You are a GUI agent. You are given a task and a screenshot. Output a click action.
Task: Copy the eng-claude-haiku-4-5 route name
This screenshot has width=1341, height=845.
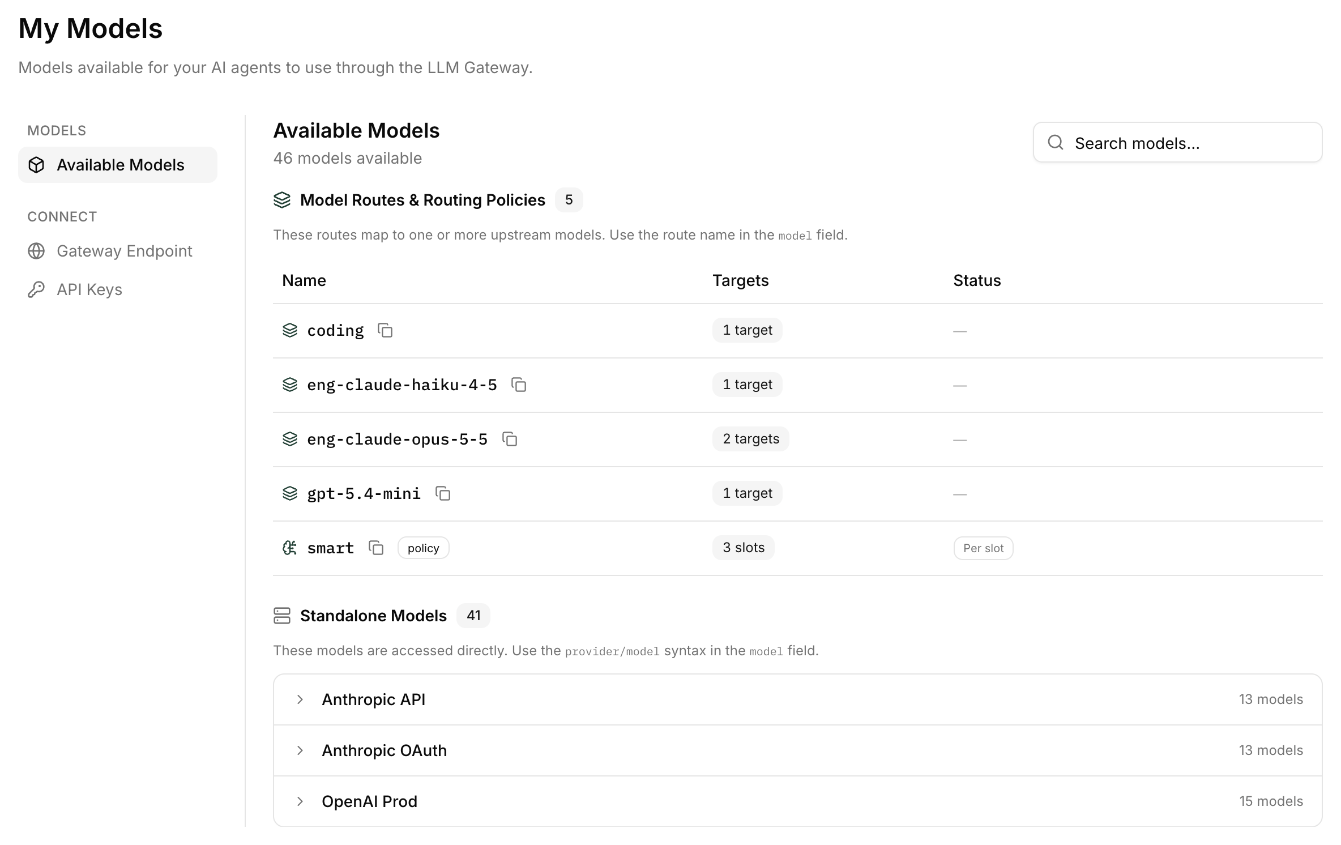point(519,385)
